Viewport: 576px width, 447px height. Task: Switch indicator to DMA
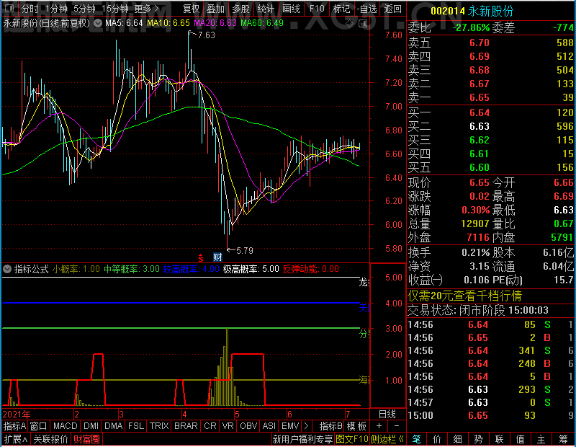[113, 426]
